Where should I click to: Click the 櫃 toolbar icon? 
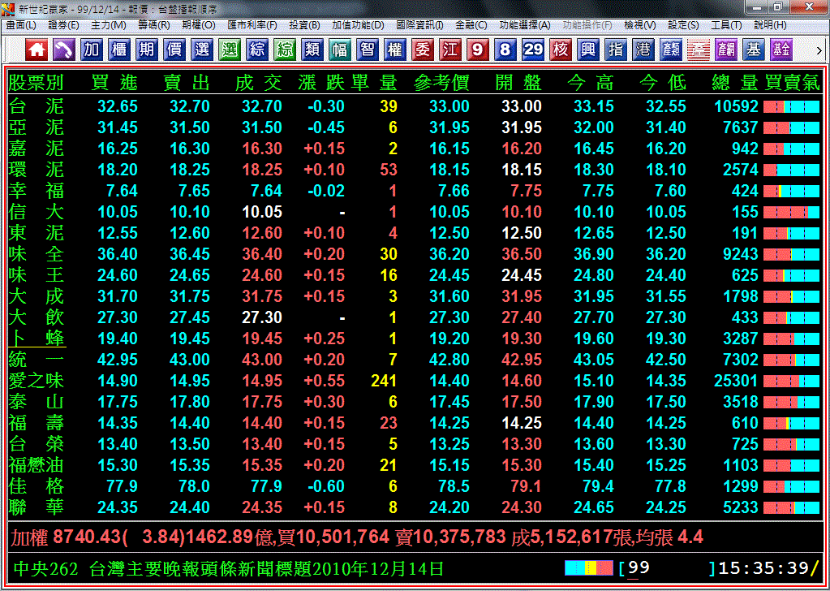(x=119, y=50)
